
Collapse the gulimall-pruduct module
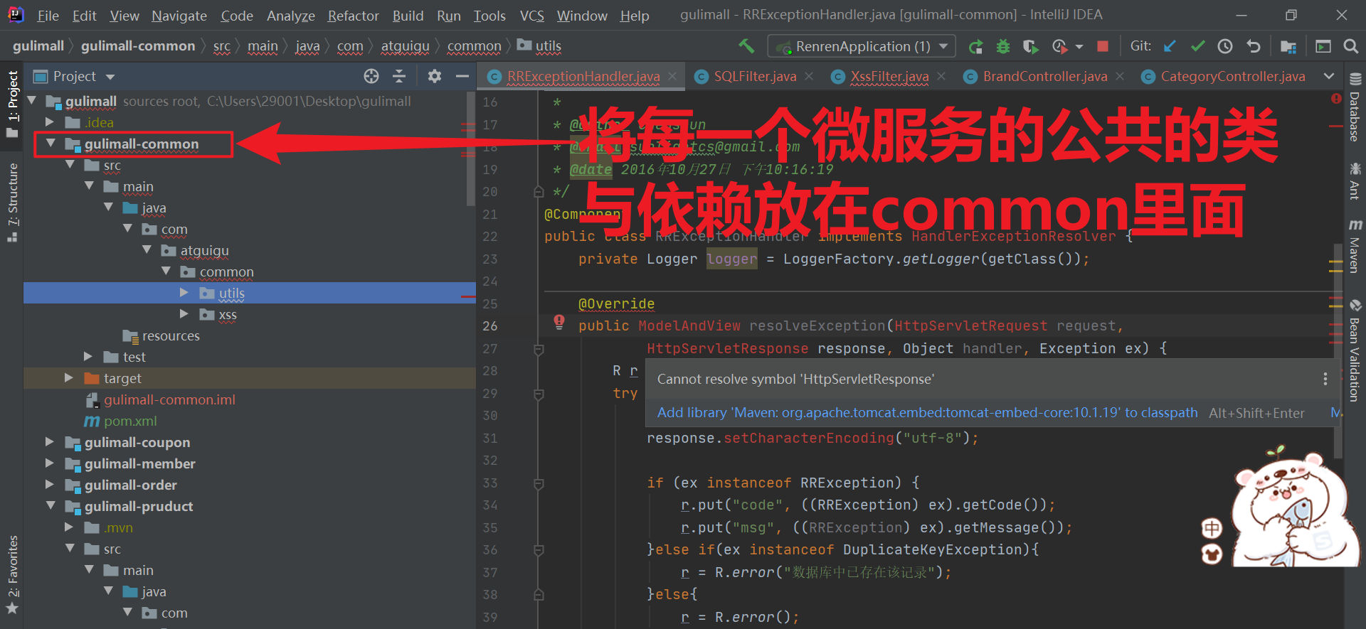pos(51,506)
